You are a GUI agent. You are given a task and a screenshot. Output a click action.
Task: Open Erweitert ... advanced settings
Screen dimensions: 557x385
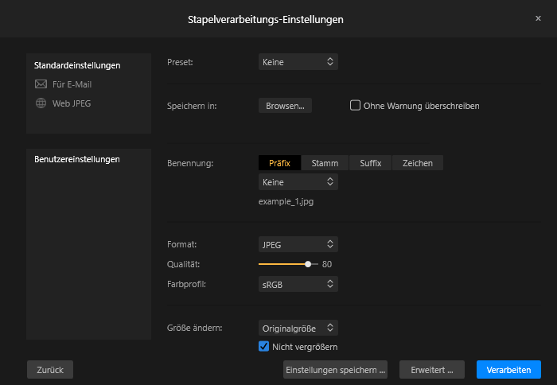click(432, 370)
